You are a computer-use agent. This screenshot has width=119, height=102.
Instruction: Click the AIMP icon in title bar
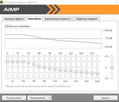[2, 2]
